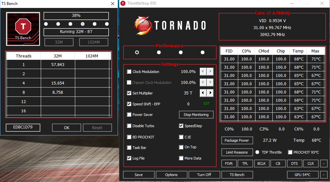Select the first thread-count dot in TS Bench
This screenshot has width=330, height=182.
click(46, 24)
